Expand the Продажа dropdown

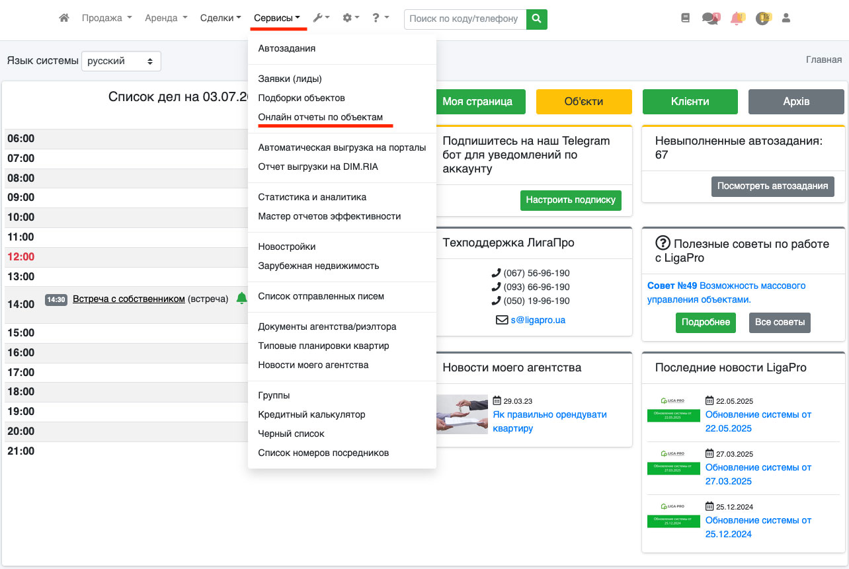tap(106, 19)
